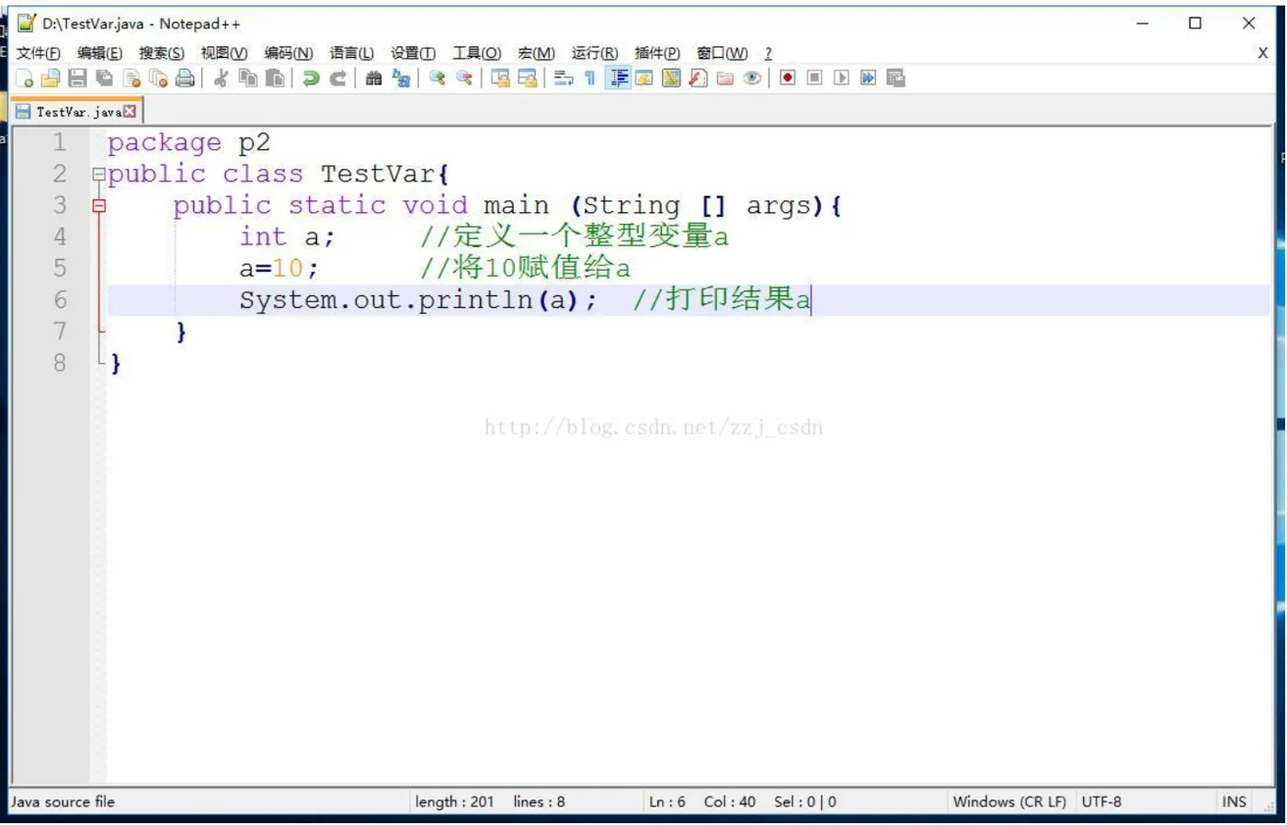
Task: Click 'Java source file' status text
Action: [x=63, y=802]
